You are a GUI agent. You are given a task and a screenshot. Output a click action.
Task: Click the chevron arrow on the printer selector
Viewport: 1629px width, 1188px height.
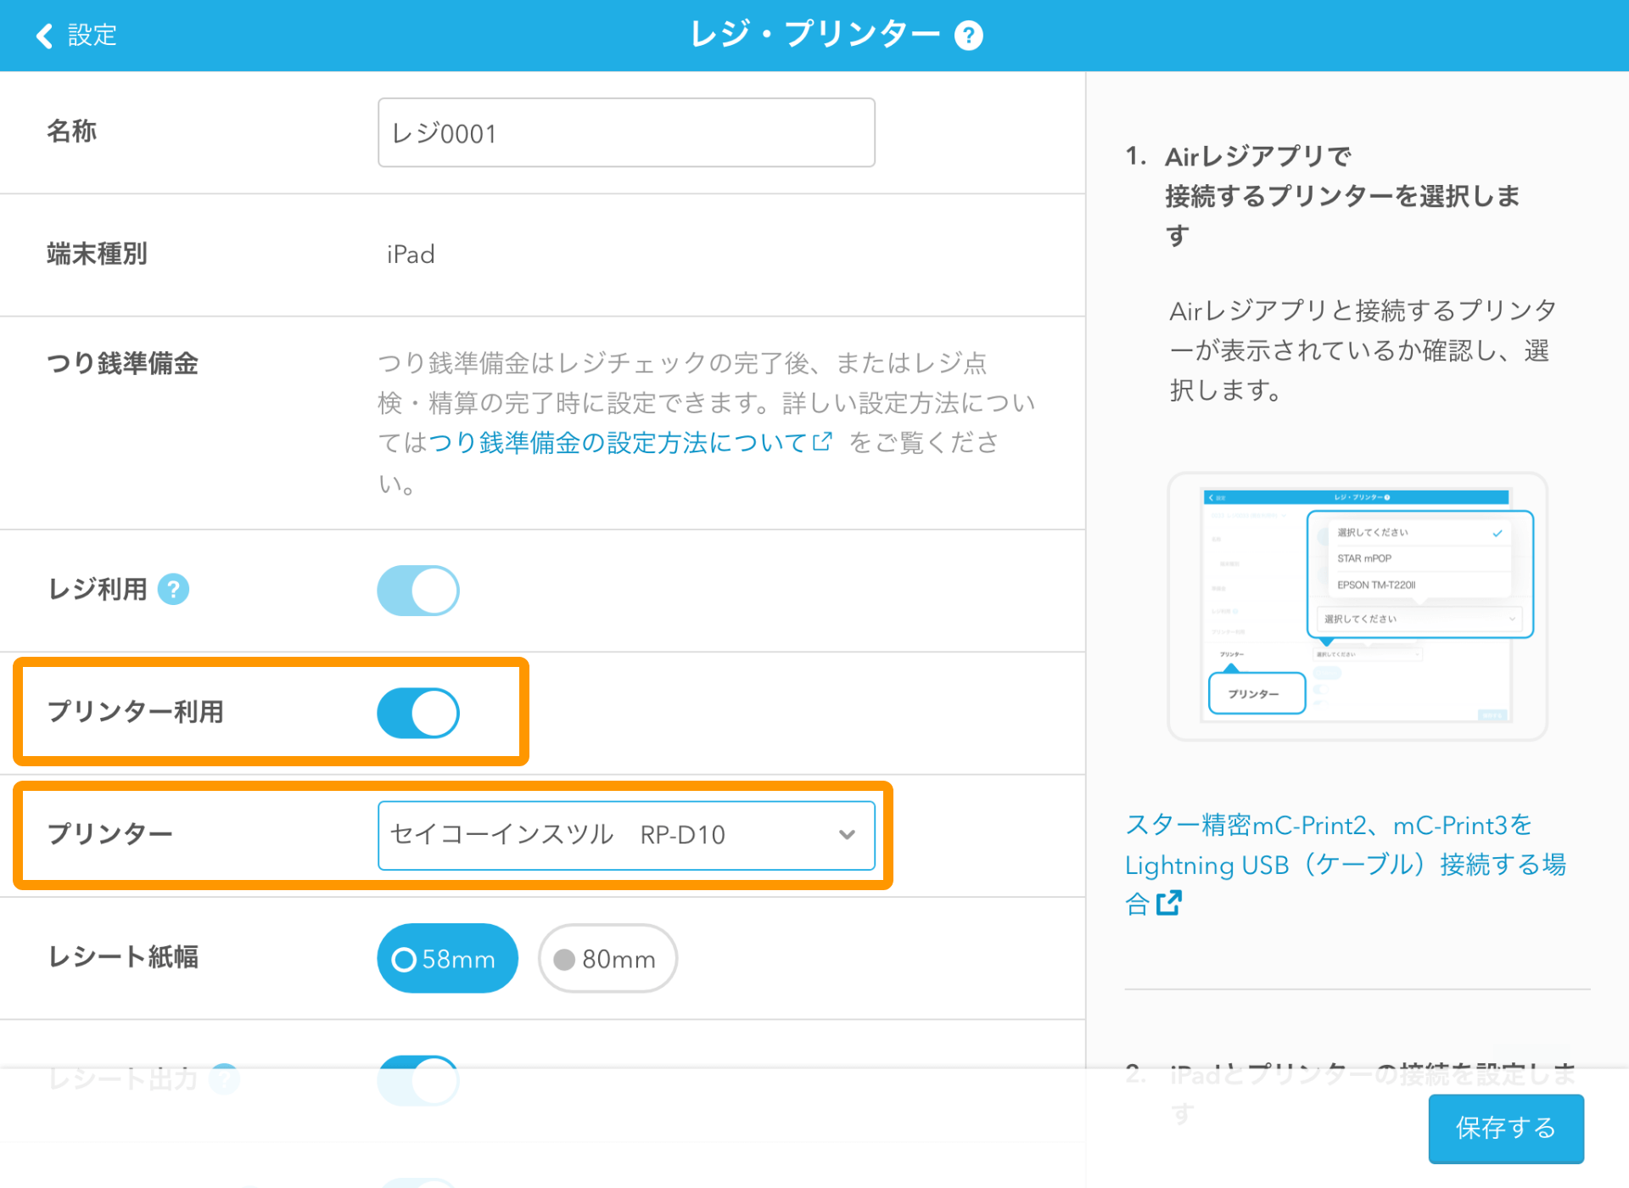pyautogui.click(x=847, y=835)
